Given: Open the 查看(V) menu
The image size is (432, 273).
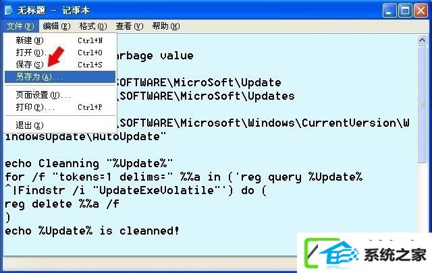Looking at the screenshot, I should coord(130,26).
